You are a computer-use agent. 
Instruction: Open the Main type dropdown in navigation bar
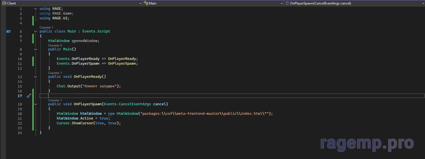282,3
